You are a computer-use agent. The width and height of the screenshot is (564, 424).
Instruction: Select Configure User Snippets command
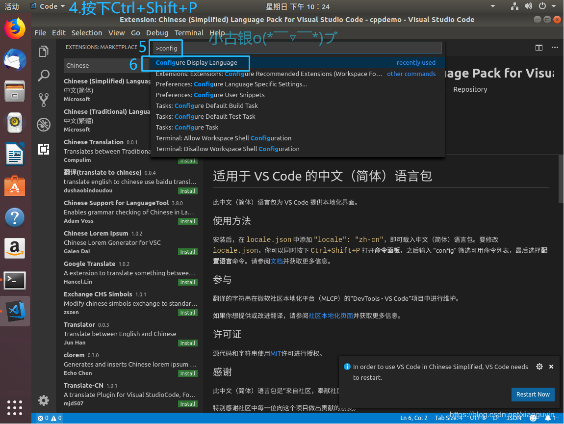[x=298, y=95]
